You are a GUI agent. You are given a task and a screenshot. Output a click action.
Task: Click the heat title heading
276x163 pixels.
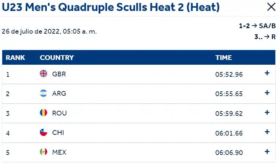click(x=111, y=7)
